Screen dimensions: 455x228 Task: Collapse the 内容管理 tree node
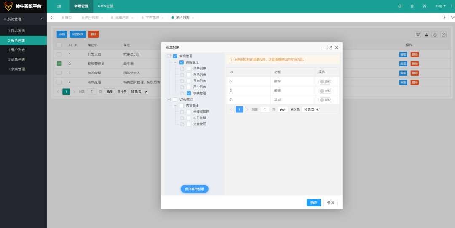(175, 106)
